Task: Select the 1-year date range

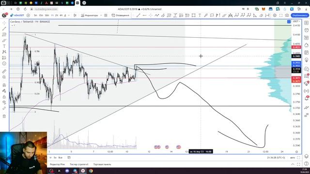Action: (50, 158)
